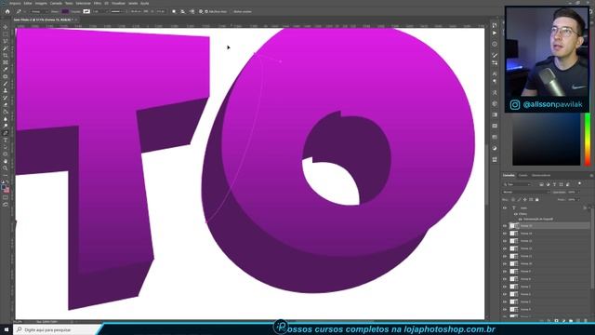Hide the Forma 13 layer
Viewport: 595px width, 335px height.
[505, 241]
